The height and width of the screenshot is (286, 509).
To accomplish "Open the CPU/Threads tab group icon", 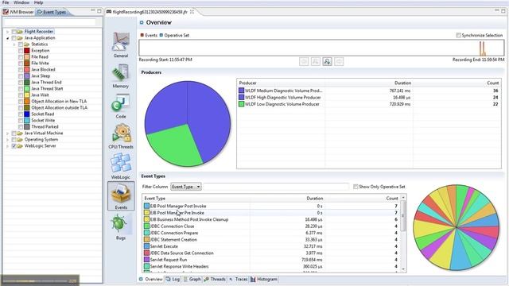I will point(121,133).
